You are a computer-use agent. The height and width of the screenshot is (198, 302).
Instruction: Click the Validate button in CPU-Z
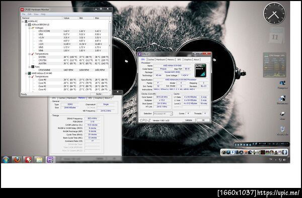(x=188, y=120)
